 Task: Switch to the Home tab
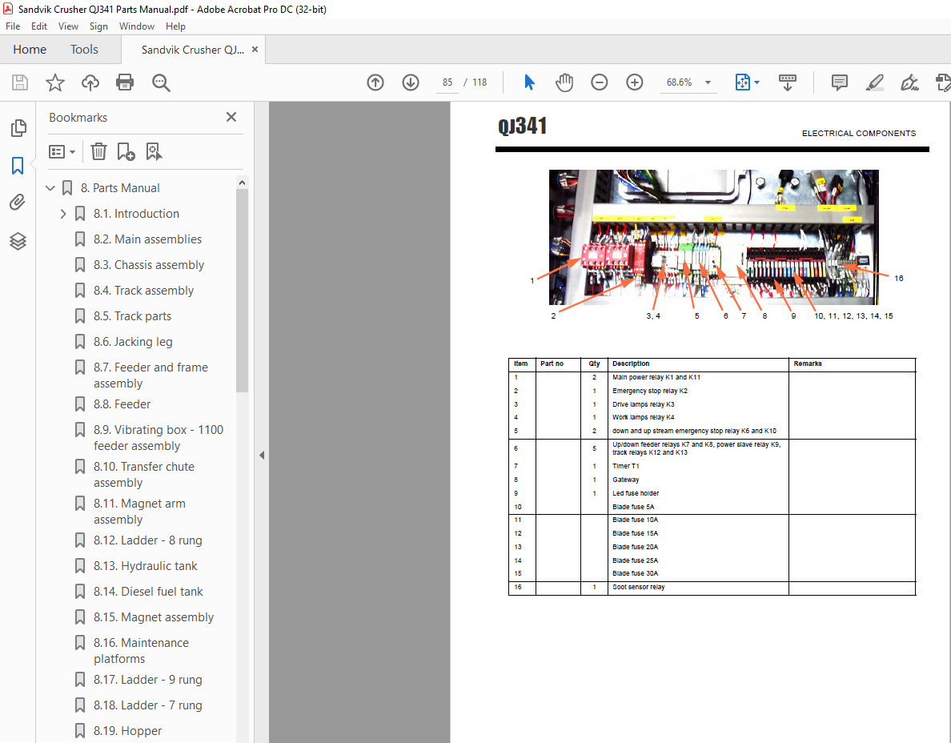pos(29,49)
